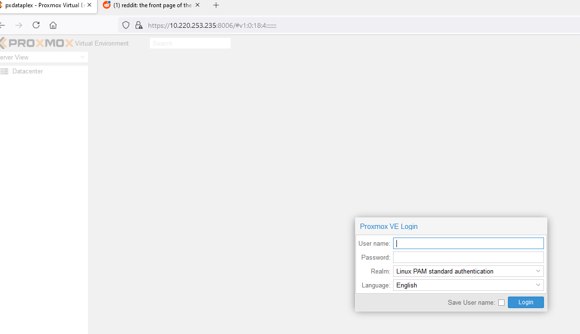This screenshot has height=334, width=580.
Task: Click the browser back arrow icon
Action: (x=2, y=25)
